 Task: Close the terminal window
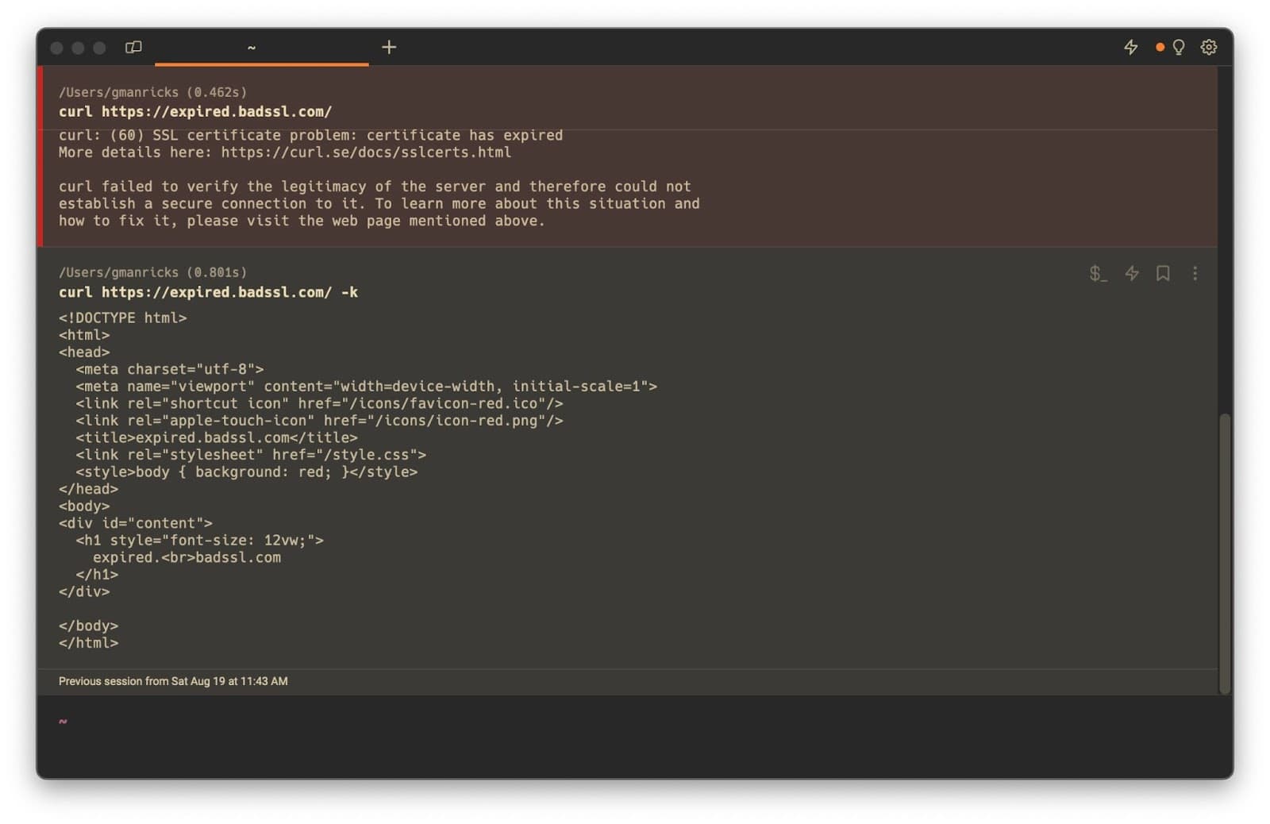[56, 48]
